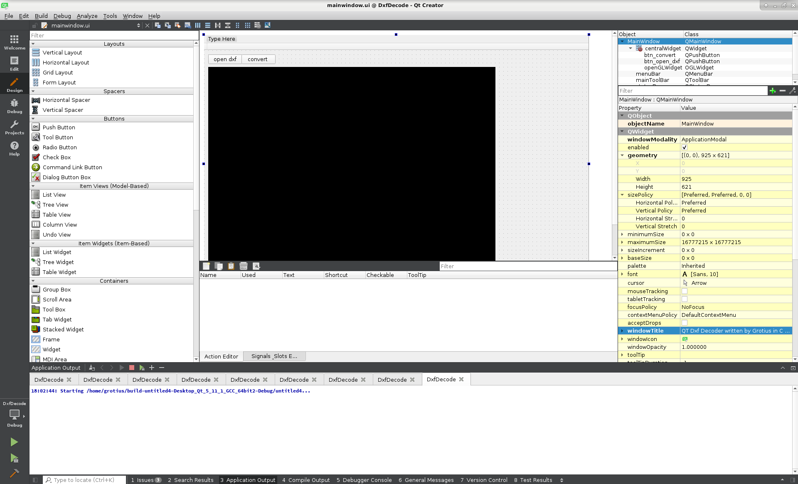
Task: Toggle the mouseTracking checkbox
Action: pyautogui.click(x=684, y=291)
